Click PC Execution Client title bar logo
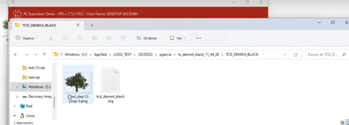 point(17,14)
